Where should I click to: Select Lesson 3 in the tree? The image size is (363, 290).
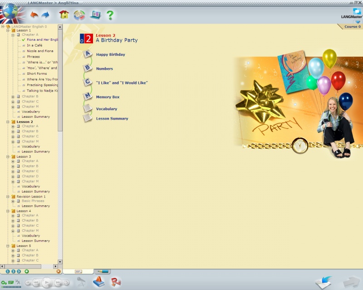[x=24, y=157]
